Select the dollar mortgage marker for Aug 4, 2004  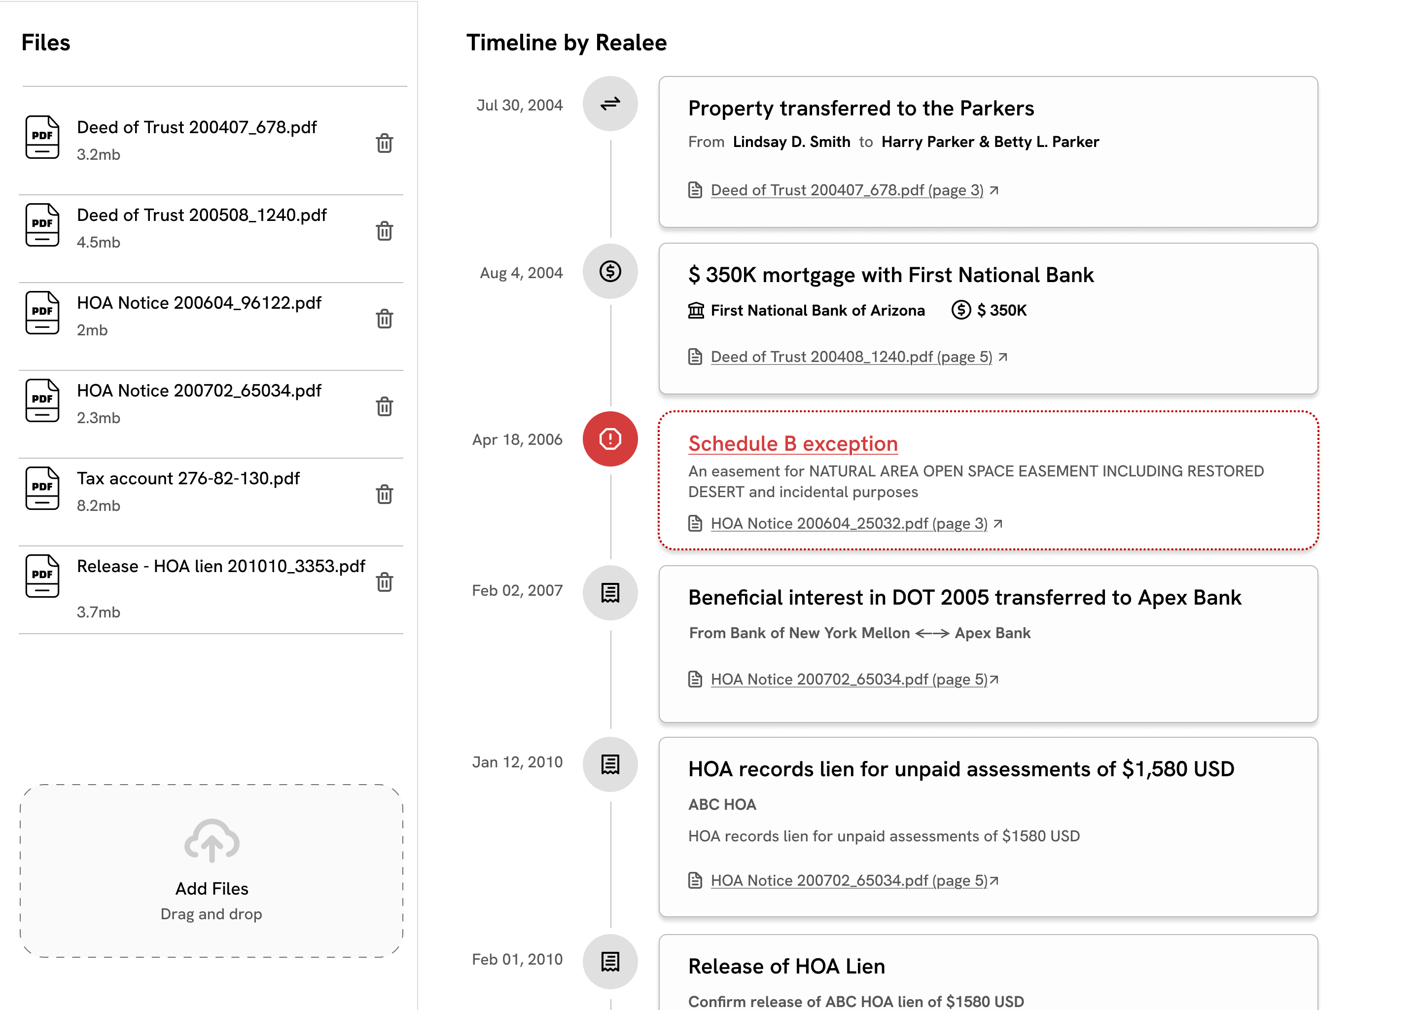610,271
